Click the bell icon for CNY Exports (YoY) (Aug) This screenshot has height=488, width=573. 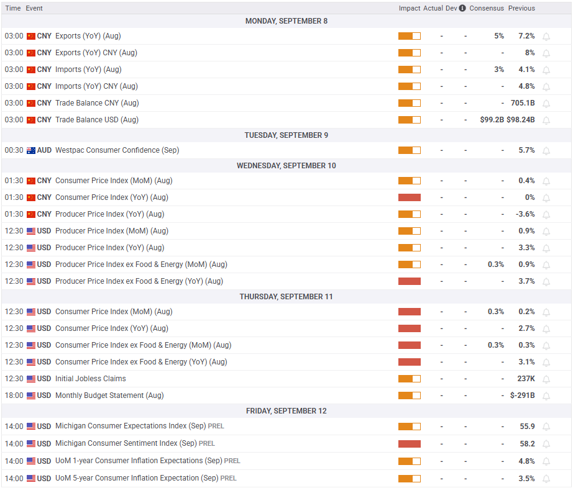[x=546, y=37]
